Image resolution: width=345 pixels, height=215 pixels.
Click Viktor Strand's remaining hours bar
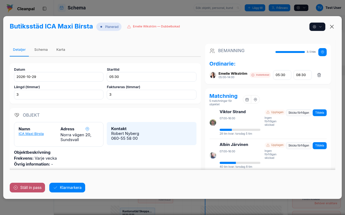point(240,130)
